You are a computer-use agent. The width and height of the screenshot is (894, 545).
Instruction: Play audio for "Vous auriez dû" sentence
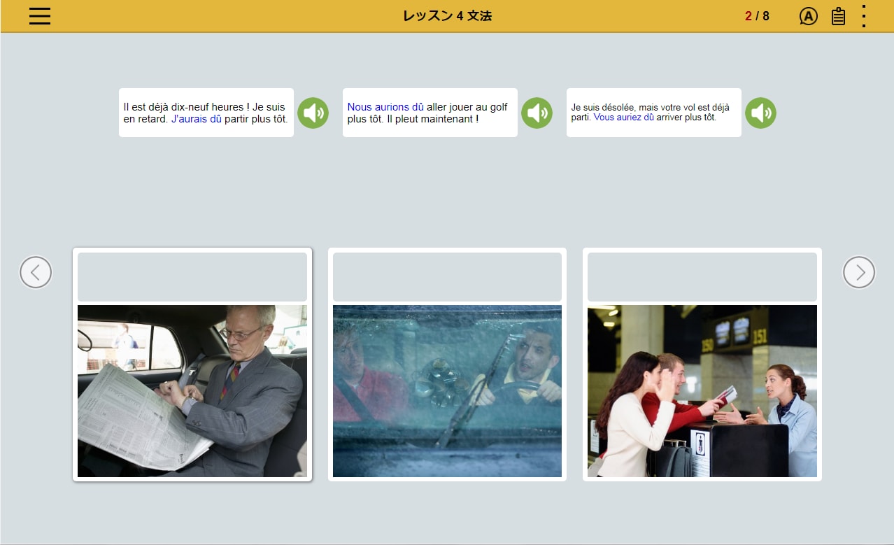point(760,113)
